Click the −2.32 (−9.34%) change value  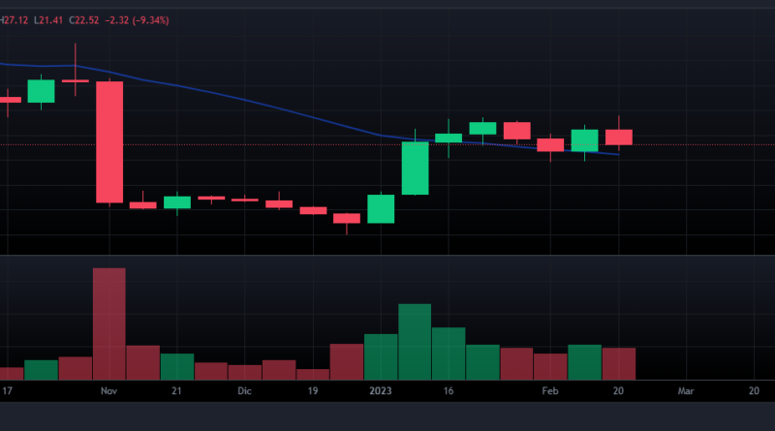[x=138, y=19]
